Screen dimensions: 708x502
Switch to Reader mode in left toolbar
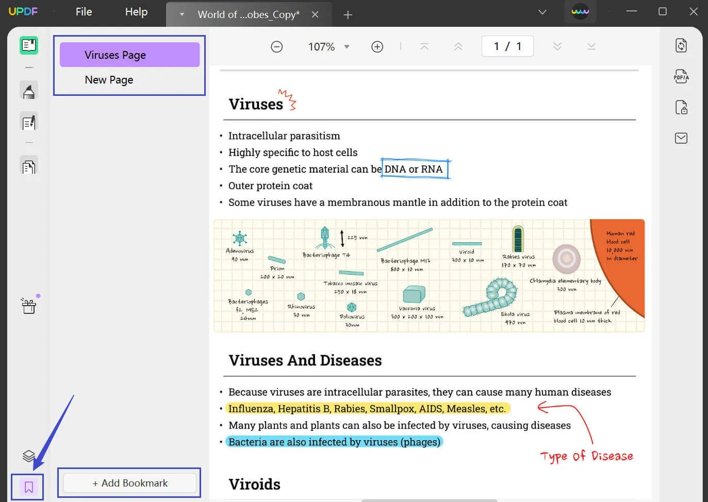point(28,45)
